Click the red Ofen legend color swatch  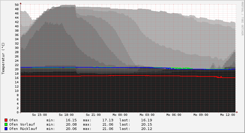(6, 120)
